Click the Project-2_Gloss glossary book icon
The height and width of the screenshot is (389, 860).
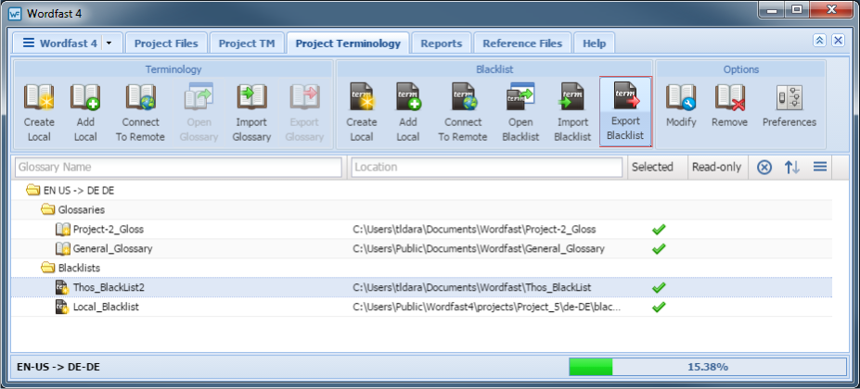click(63, 229)
